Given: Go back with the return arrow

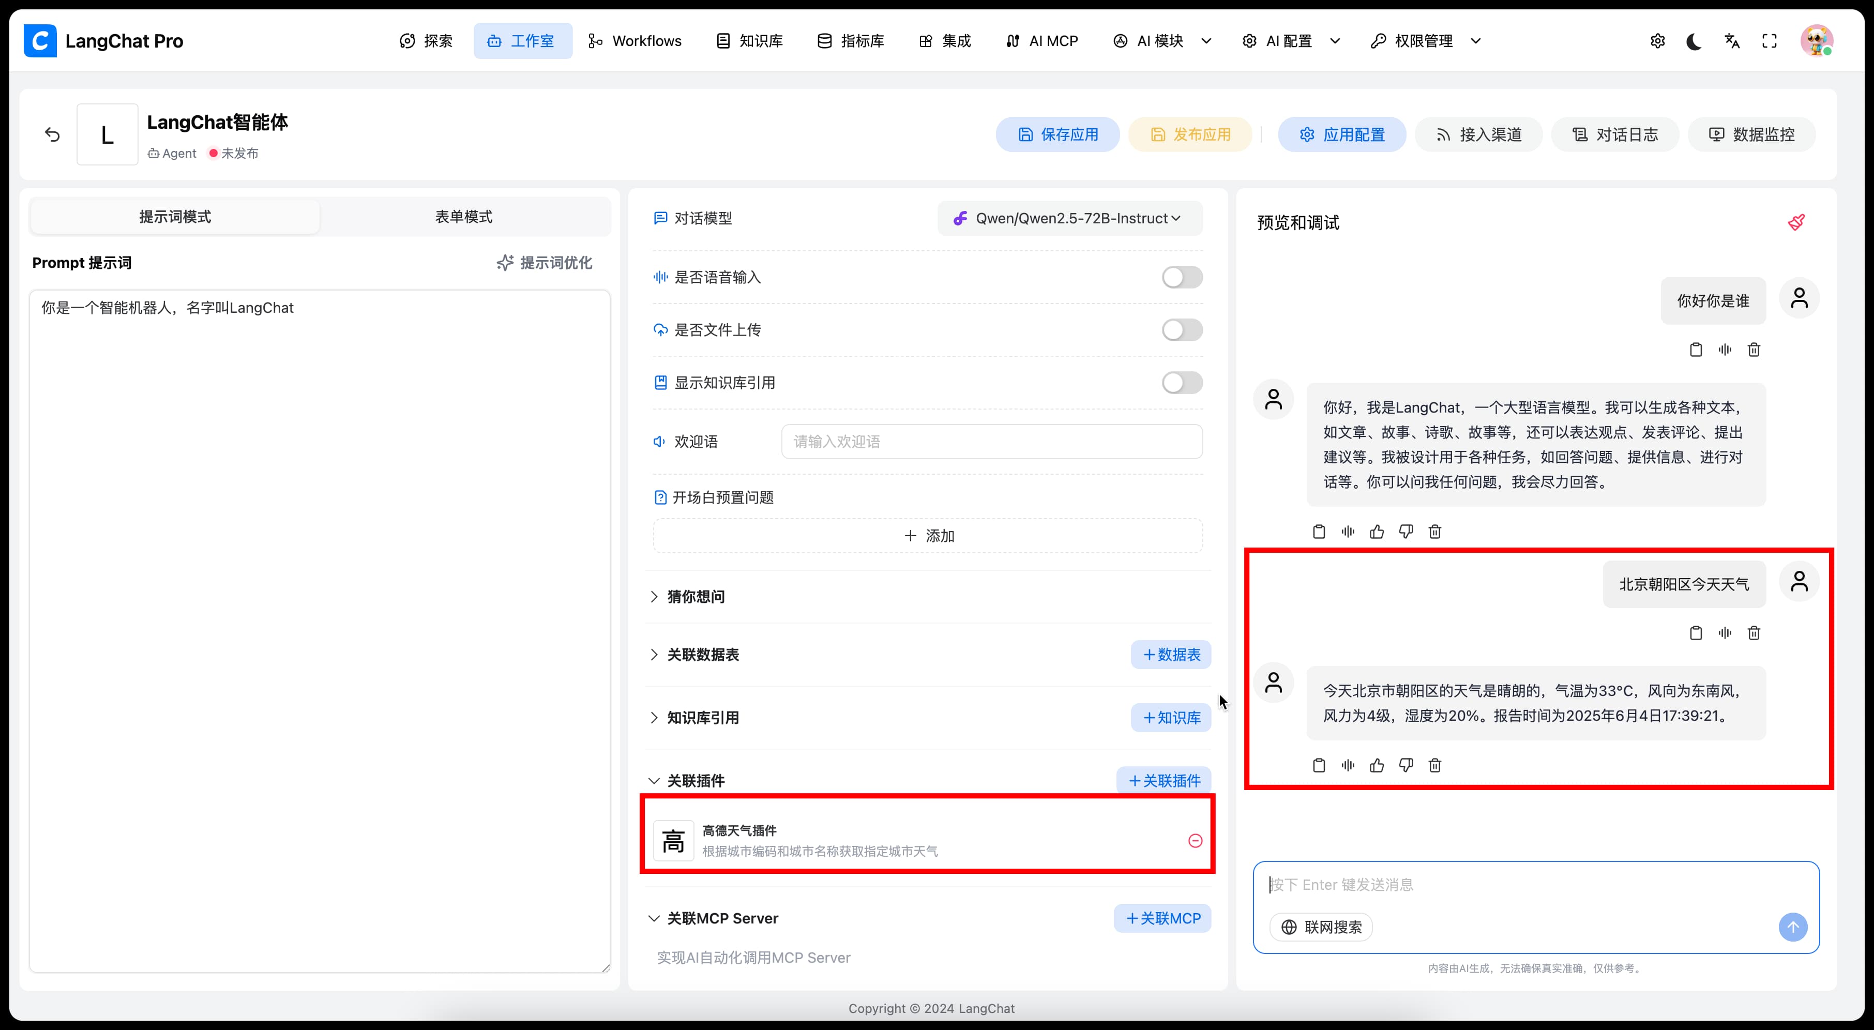Looking at the screenshot, I should pyautogui.click(x=52, y=134).
